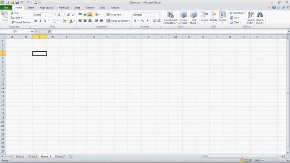The width and height of the screenshot is (290, 163).
Task: Click the Delete cells icon
Action: (x=213, y=15)
